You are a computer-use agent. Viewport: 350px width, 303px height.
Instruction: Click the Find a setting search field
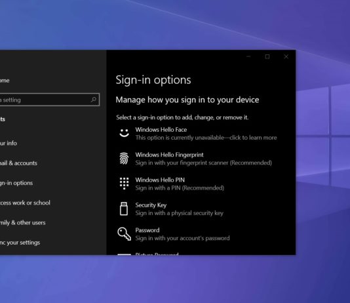(50, 100)
